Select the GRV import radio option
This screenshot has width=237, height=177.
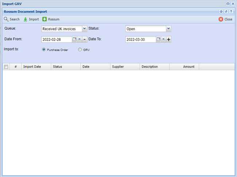click(x=80, y=50)
